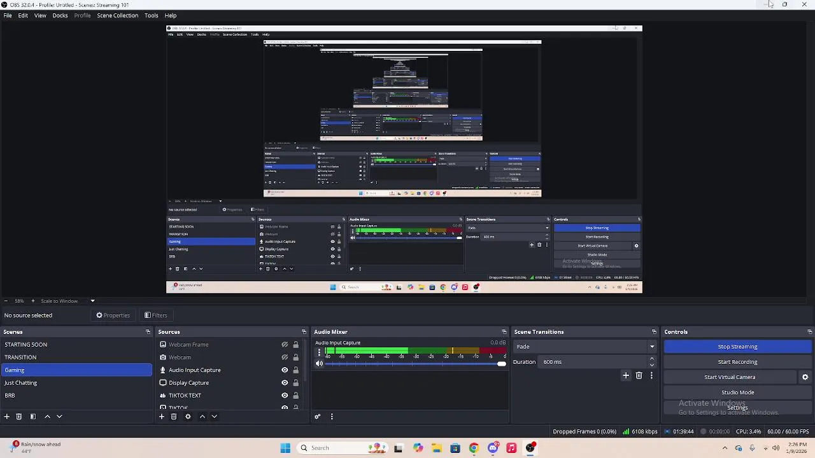Screen dimensions: 815x458
Task: Open the Help menu
Action: [171, 15]
